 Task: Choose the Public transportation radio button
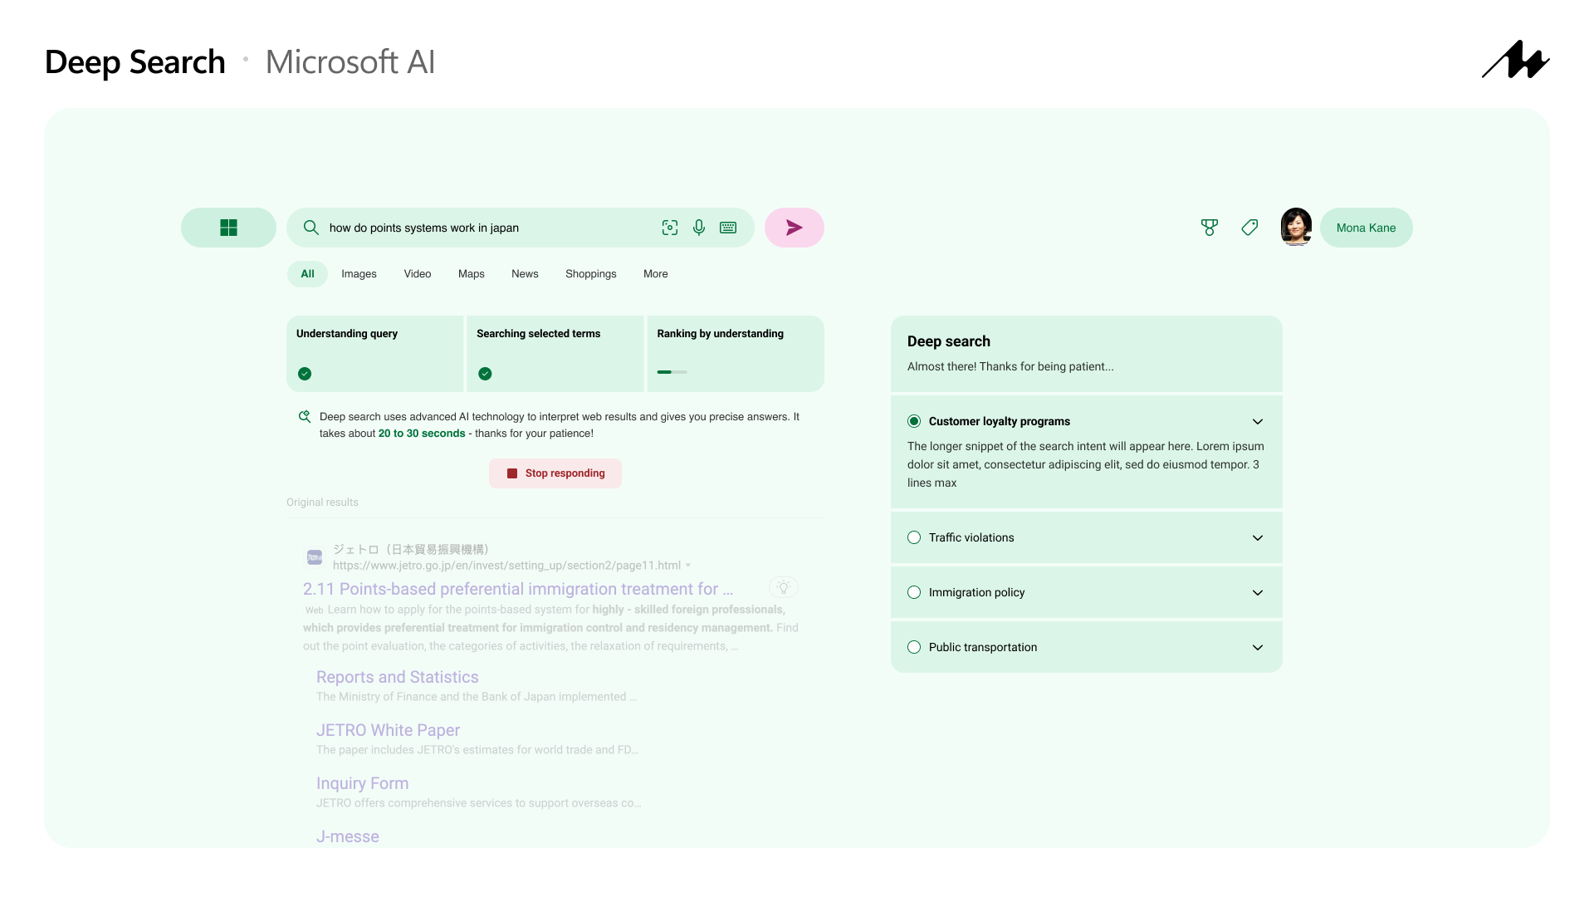914,647
